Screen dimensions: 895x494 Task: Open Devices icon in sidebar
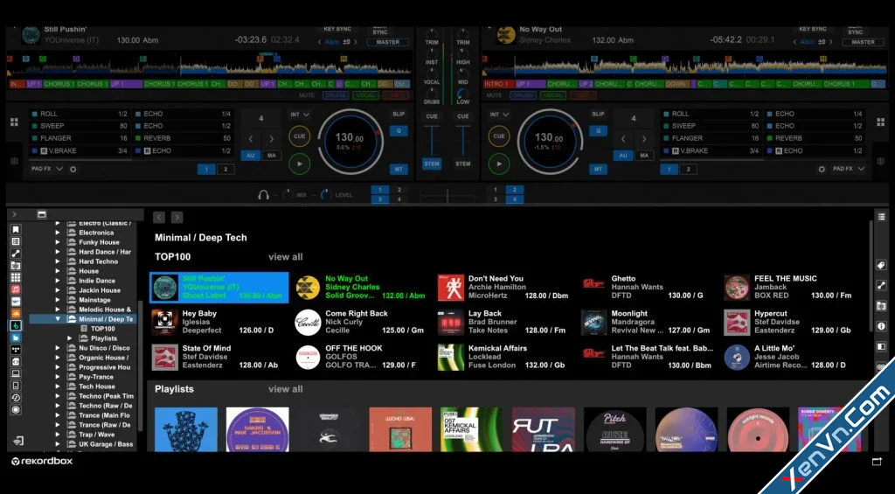(16, 386)
